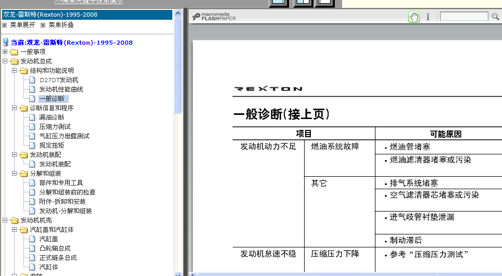Collapse the 发动机机壳 folder node

tap(5, 220)
